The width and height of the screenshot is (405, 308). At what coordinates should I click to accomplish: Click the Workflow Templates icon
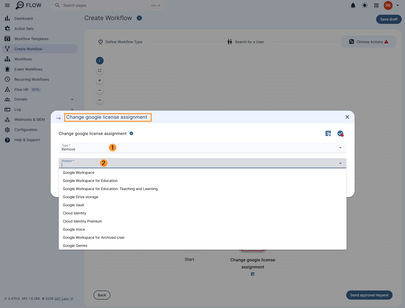click(x=7, y=39)
